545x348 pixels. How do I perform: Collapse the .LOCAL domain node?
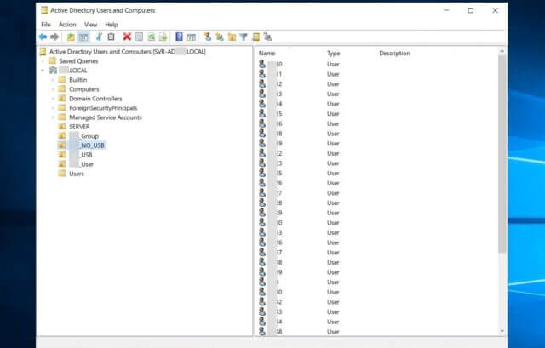point(43,71)
